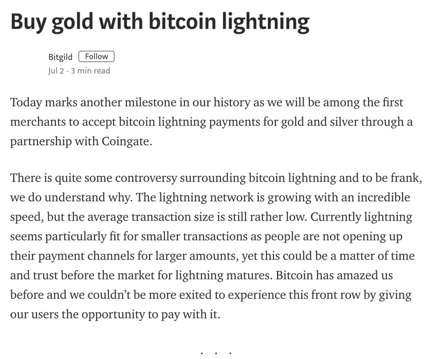
Task: Click the word 'incredible' in the second paragraph
Action: (383, 197)
